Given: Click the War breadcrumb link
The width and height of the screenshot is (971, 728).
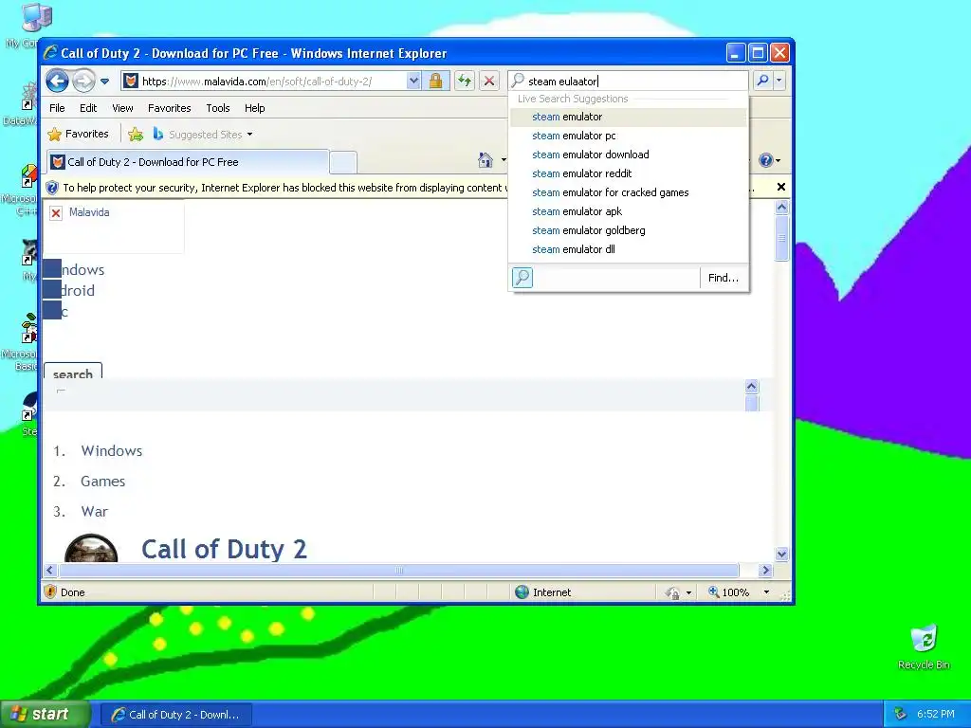Looking at the screenshot, I should pos(94,511).
